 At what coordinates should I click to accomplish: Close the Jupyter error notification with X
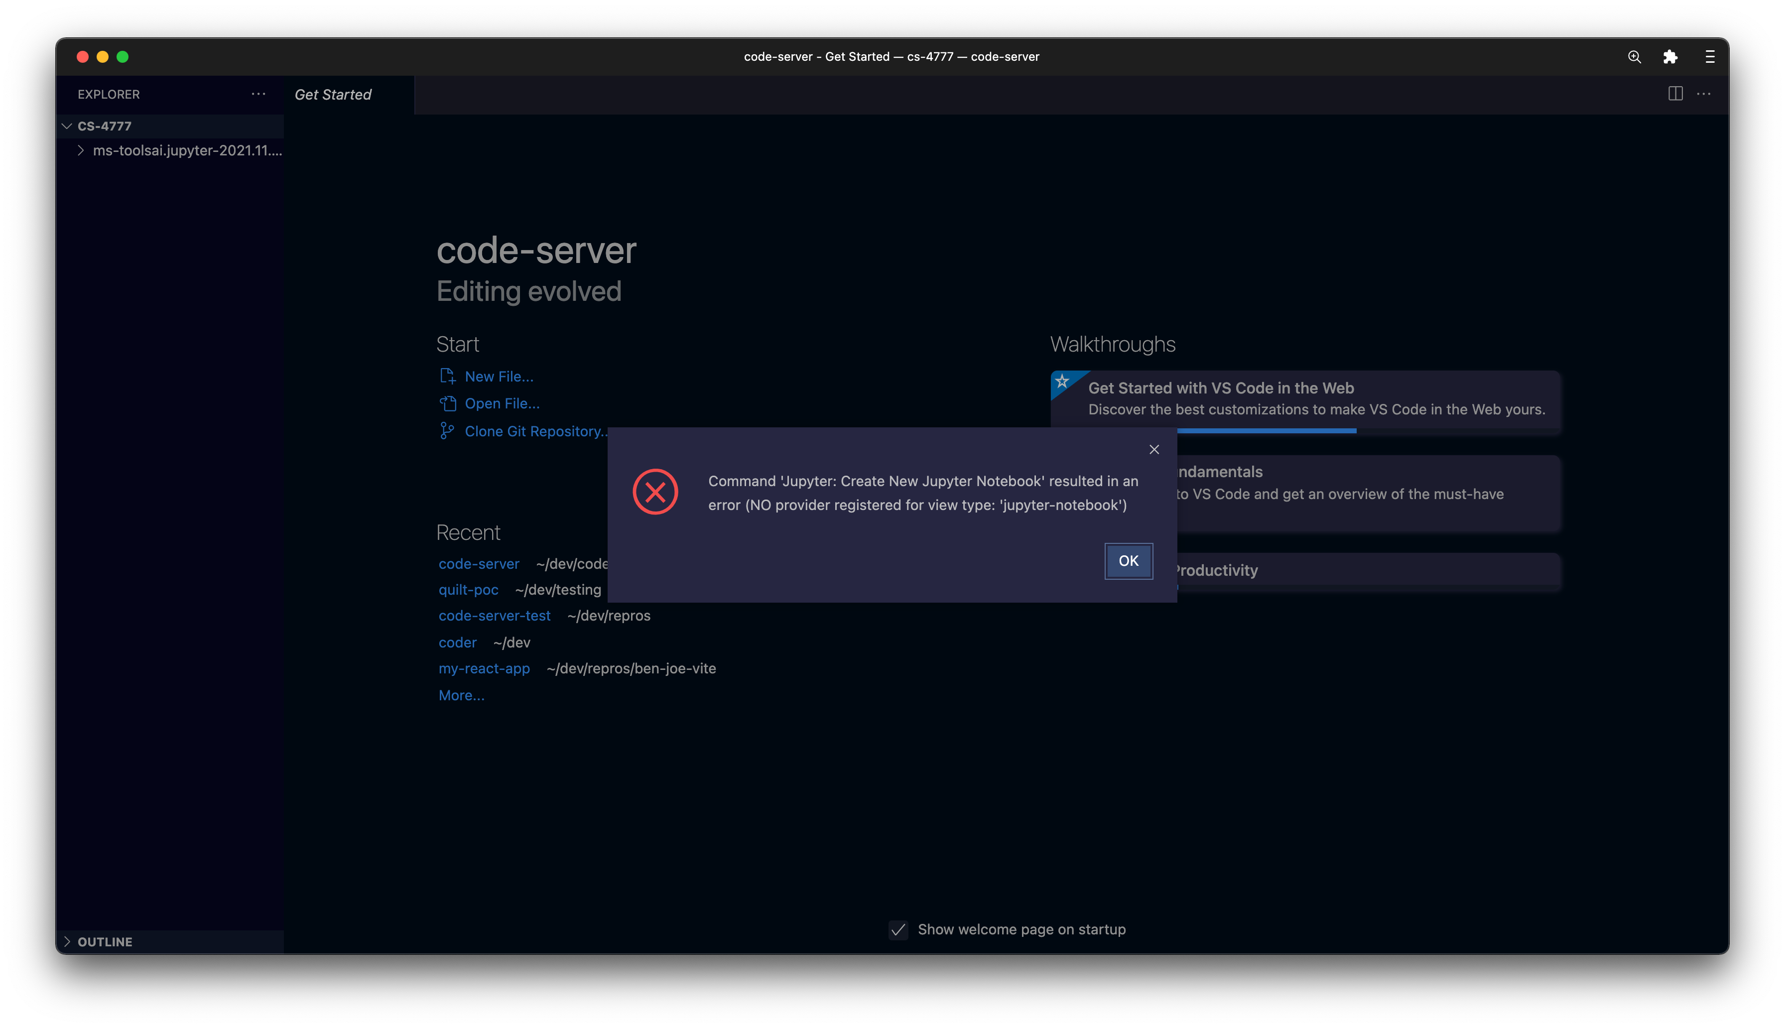1153,449
